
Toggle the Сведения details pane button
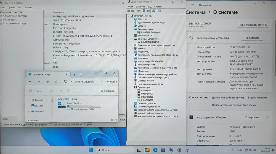click(x=107, y=91)
